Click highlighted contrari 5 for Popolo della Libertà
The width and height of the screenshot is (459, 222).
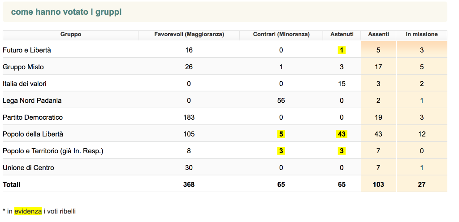[x=281, y=134]
